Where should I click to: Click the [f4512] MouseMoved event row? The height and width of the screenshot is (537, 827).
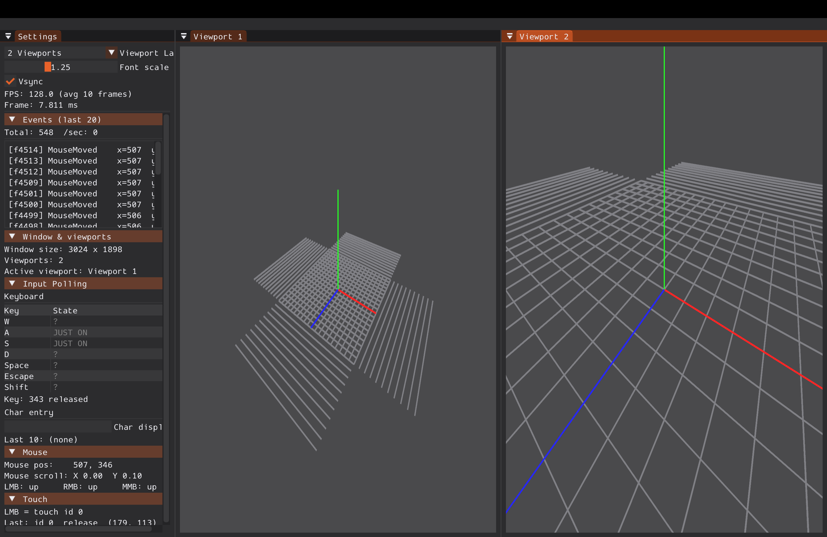coord(81,172)
